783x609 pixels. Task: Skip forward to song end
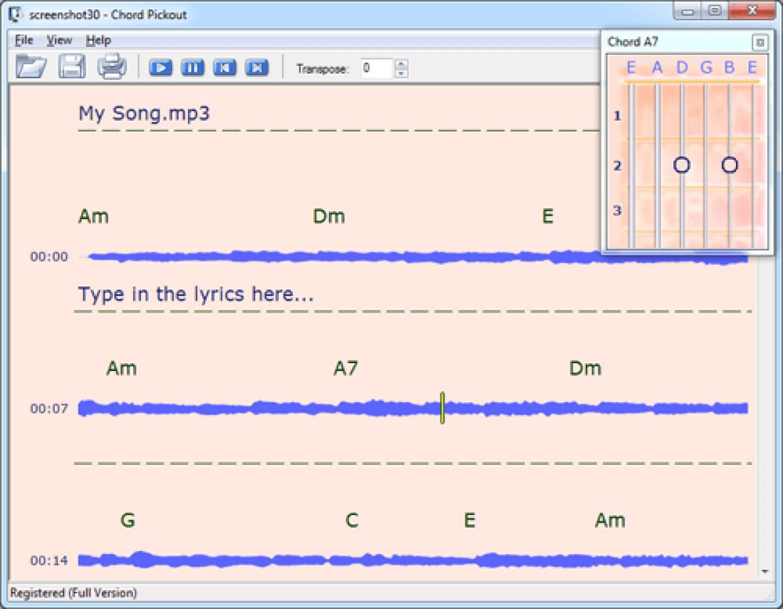258,67
